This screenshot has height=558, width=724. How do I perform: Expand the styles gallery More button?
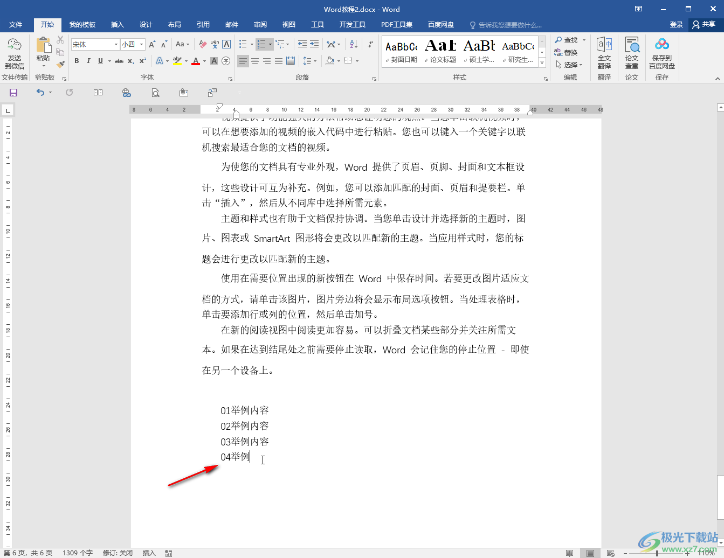click(542, 64)
